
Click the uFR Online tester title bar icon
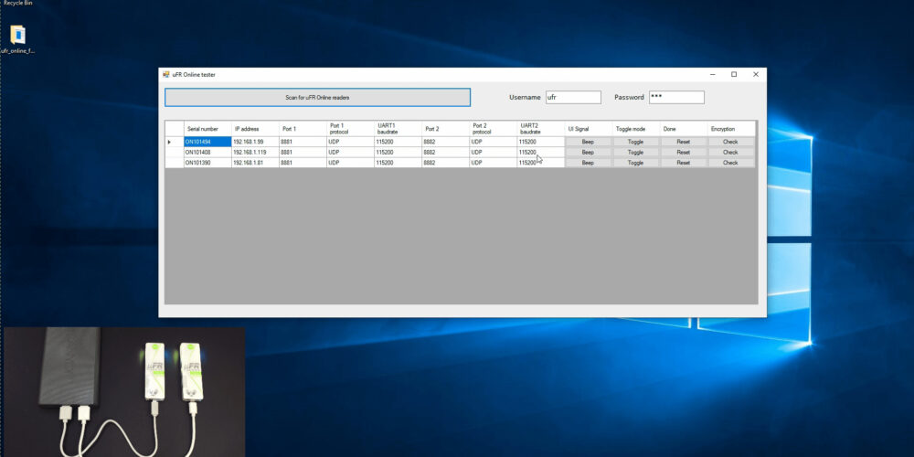click(166, 75)
